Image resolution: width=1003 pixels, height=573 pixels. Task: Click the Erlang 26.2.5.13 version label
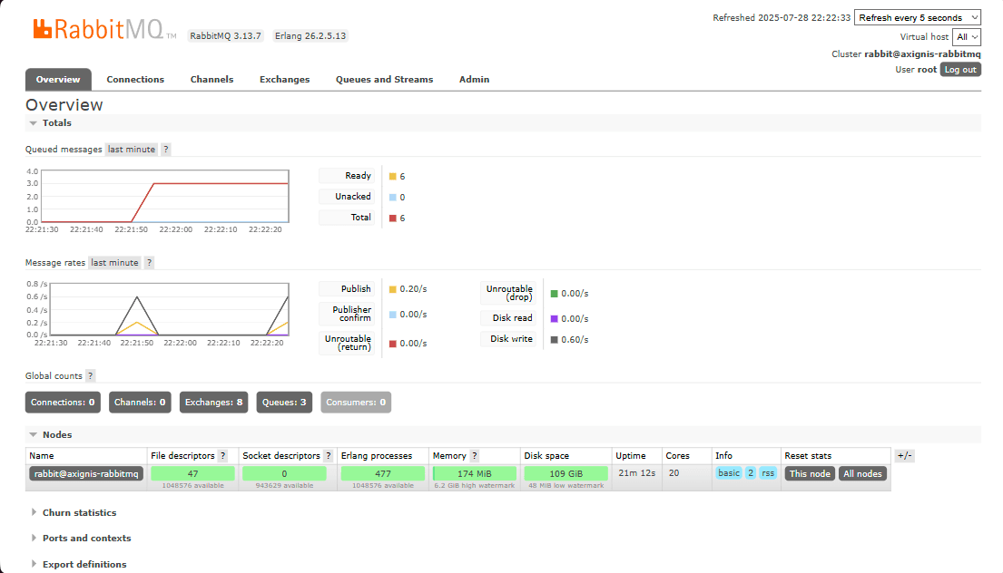310,35
